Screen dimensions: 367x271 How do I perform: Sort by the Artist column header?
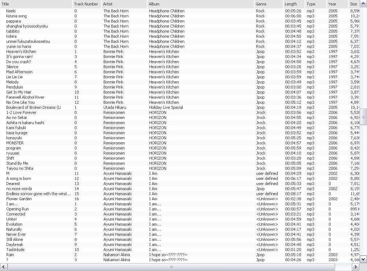124,4
